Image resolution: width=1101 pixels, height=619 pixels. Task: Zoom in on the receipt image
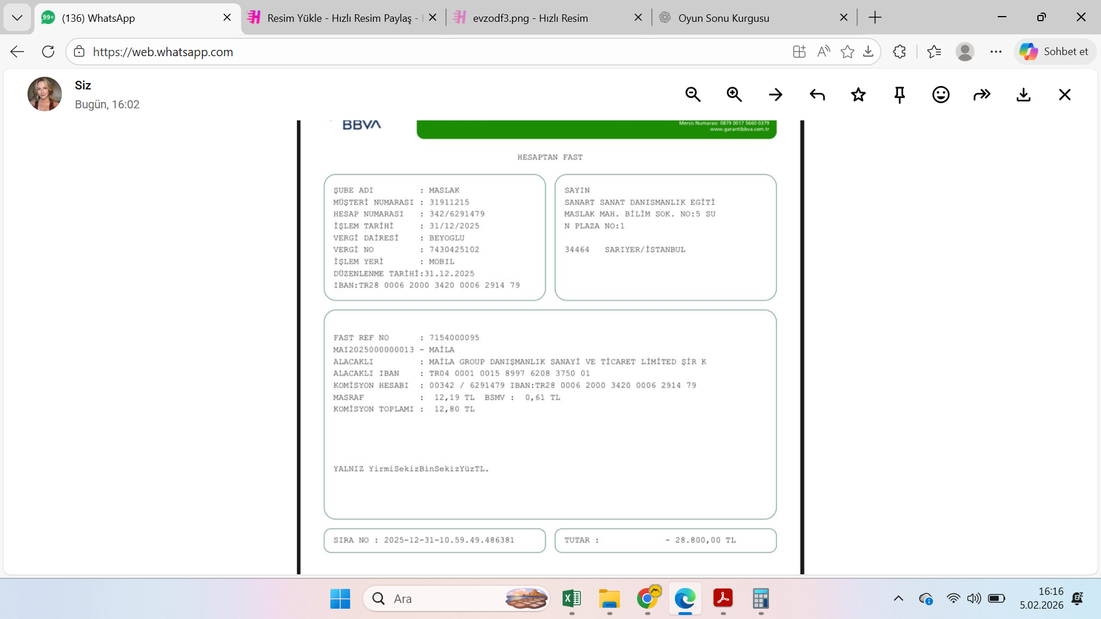point(734,95)
